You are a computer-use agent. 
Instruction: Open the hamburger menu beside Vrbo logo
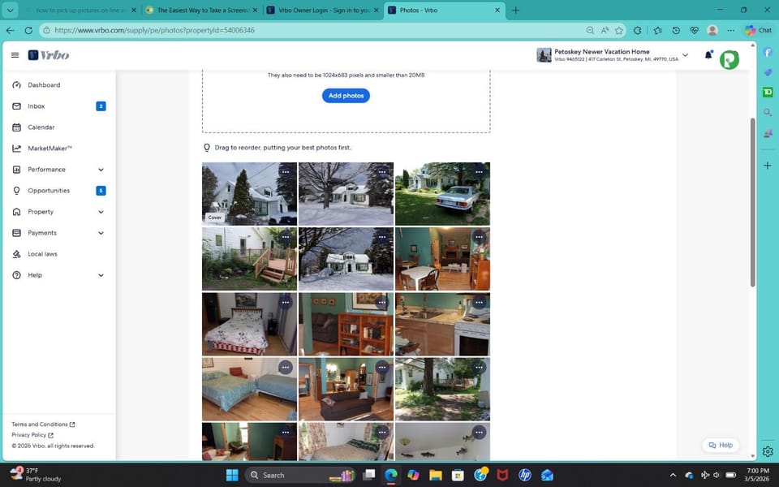15,55
